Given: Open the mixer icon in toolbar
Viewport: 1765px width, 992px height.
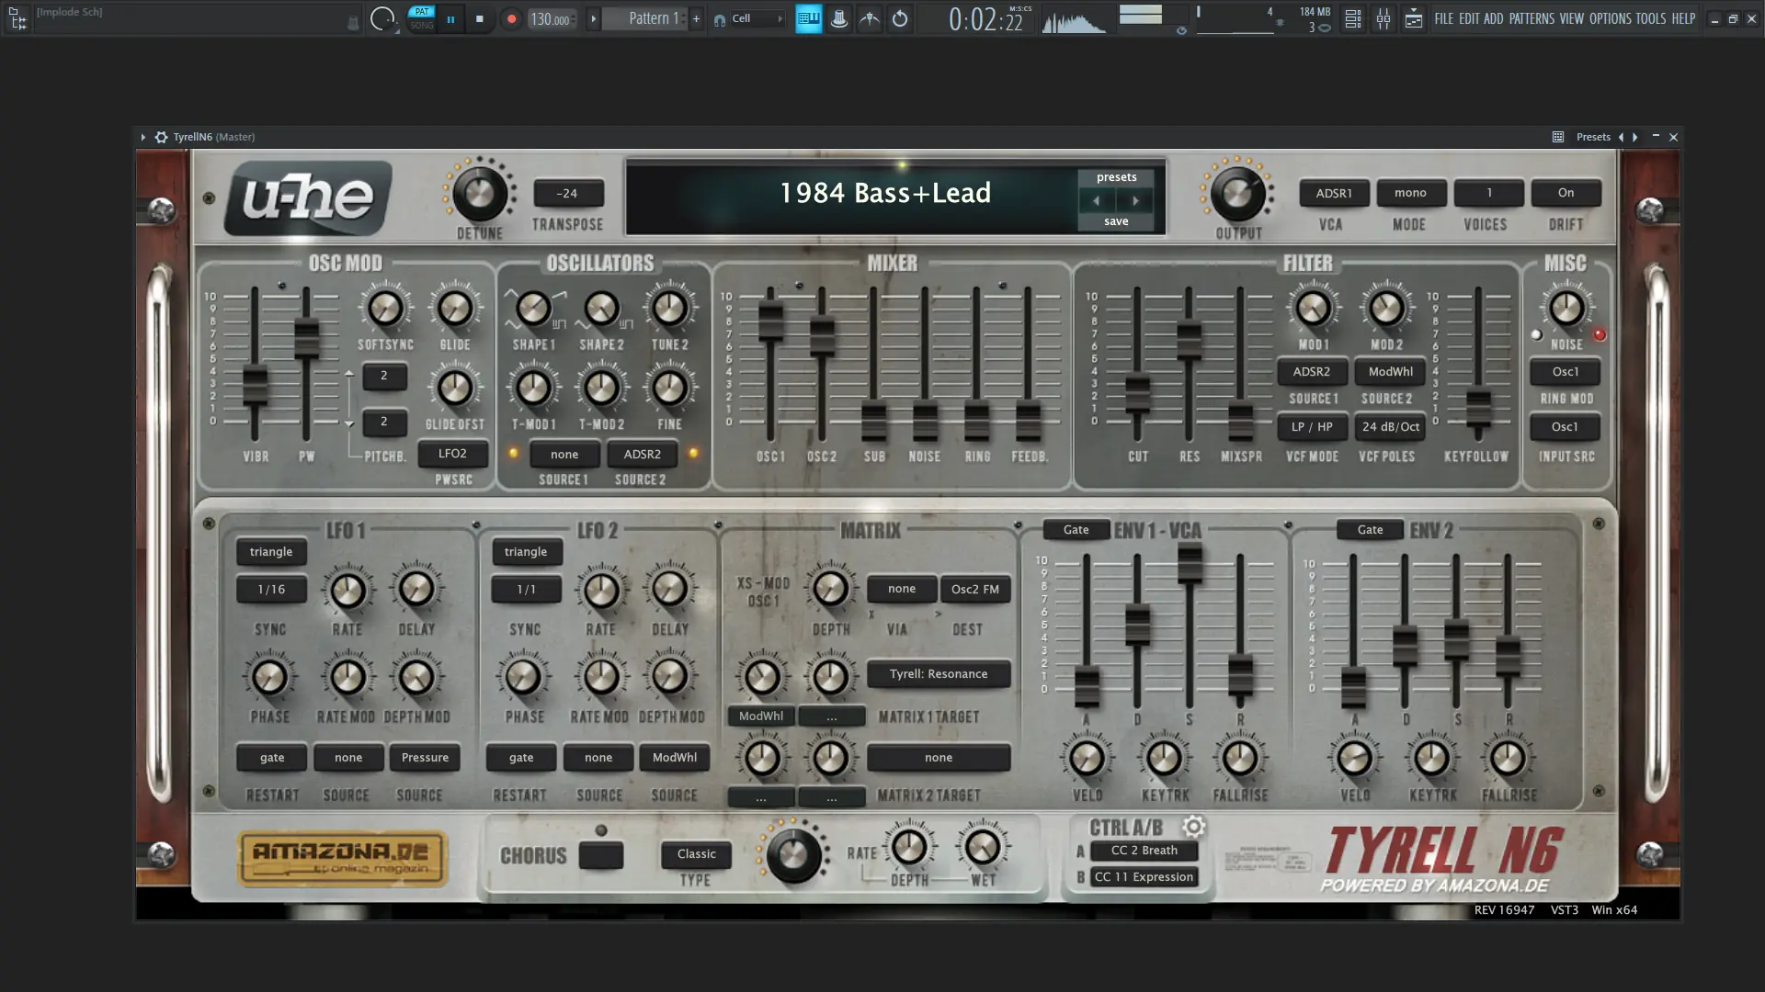Looking at the screenshot, I should pos(1383,18).
